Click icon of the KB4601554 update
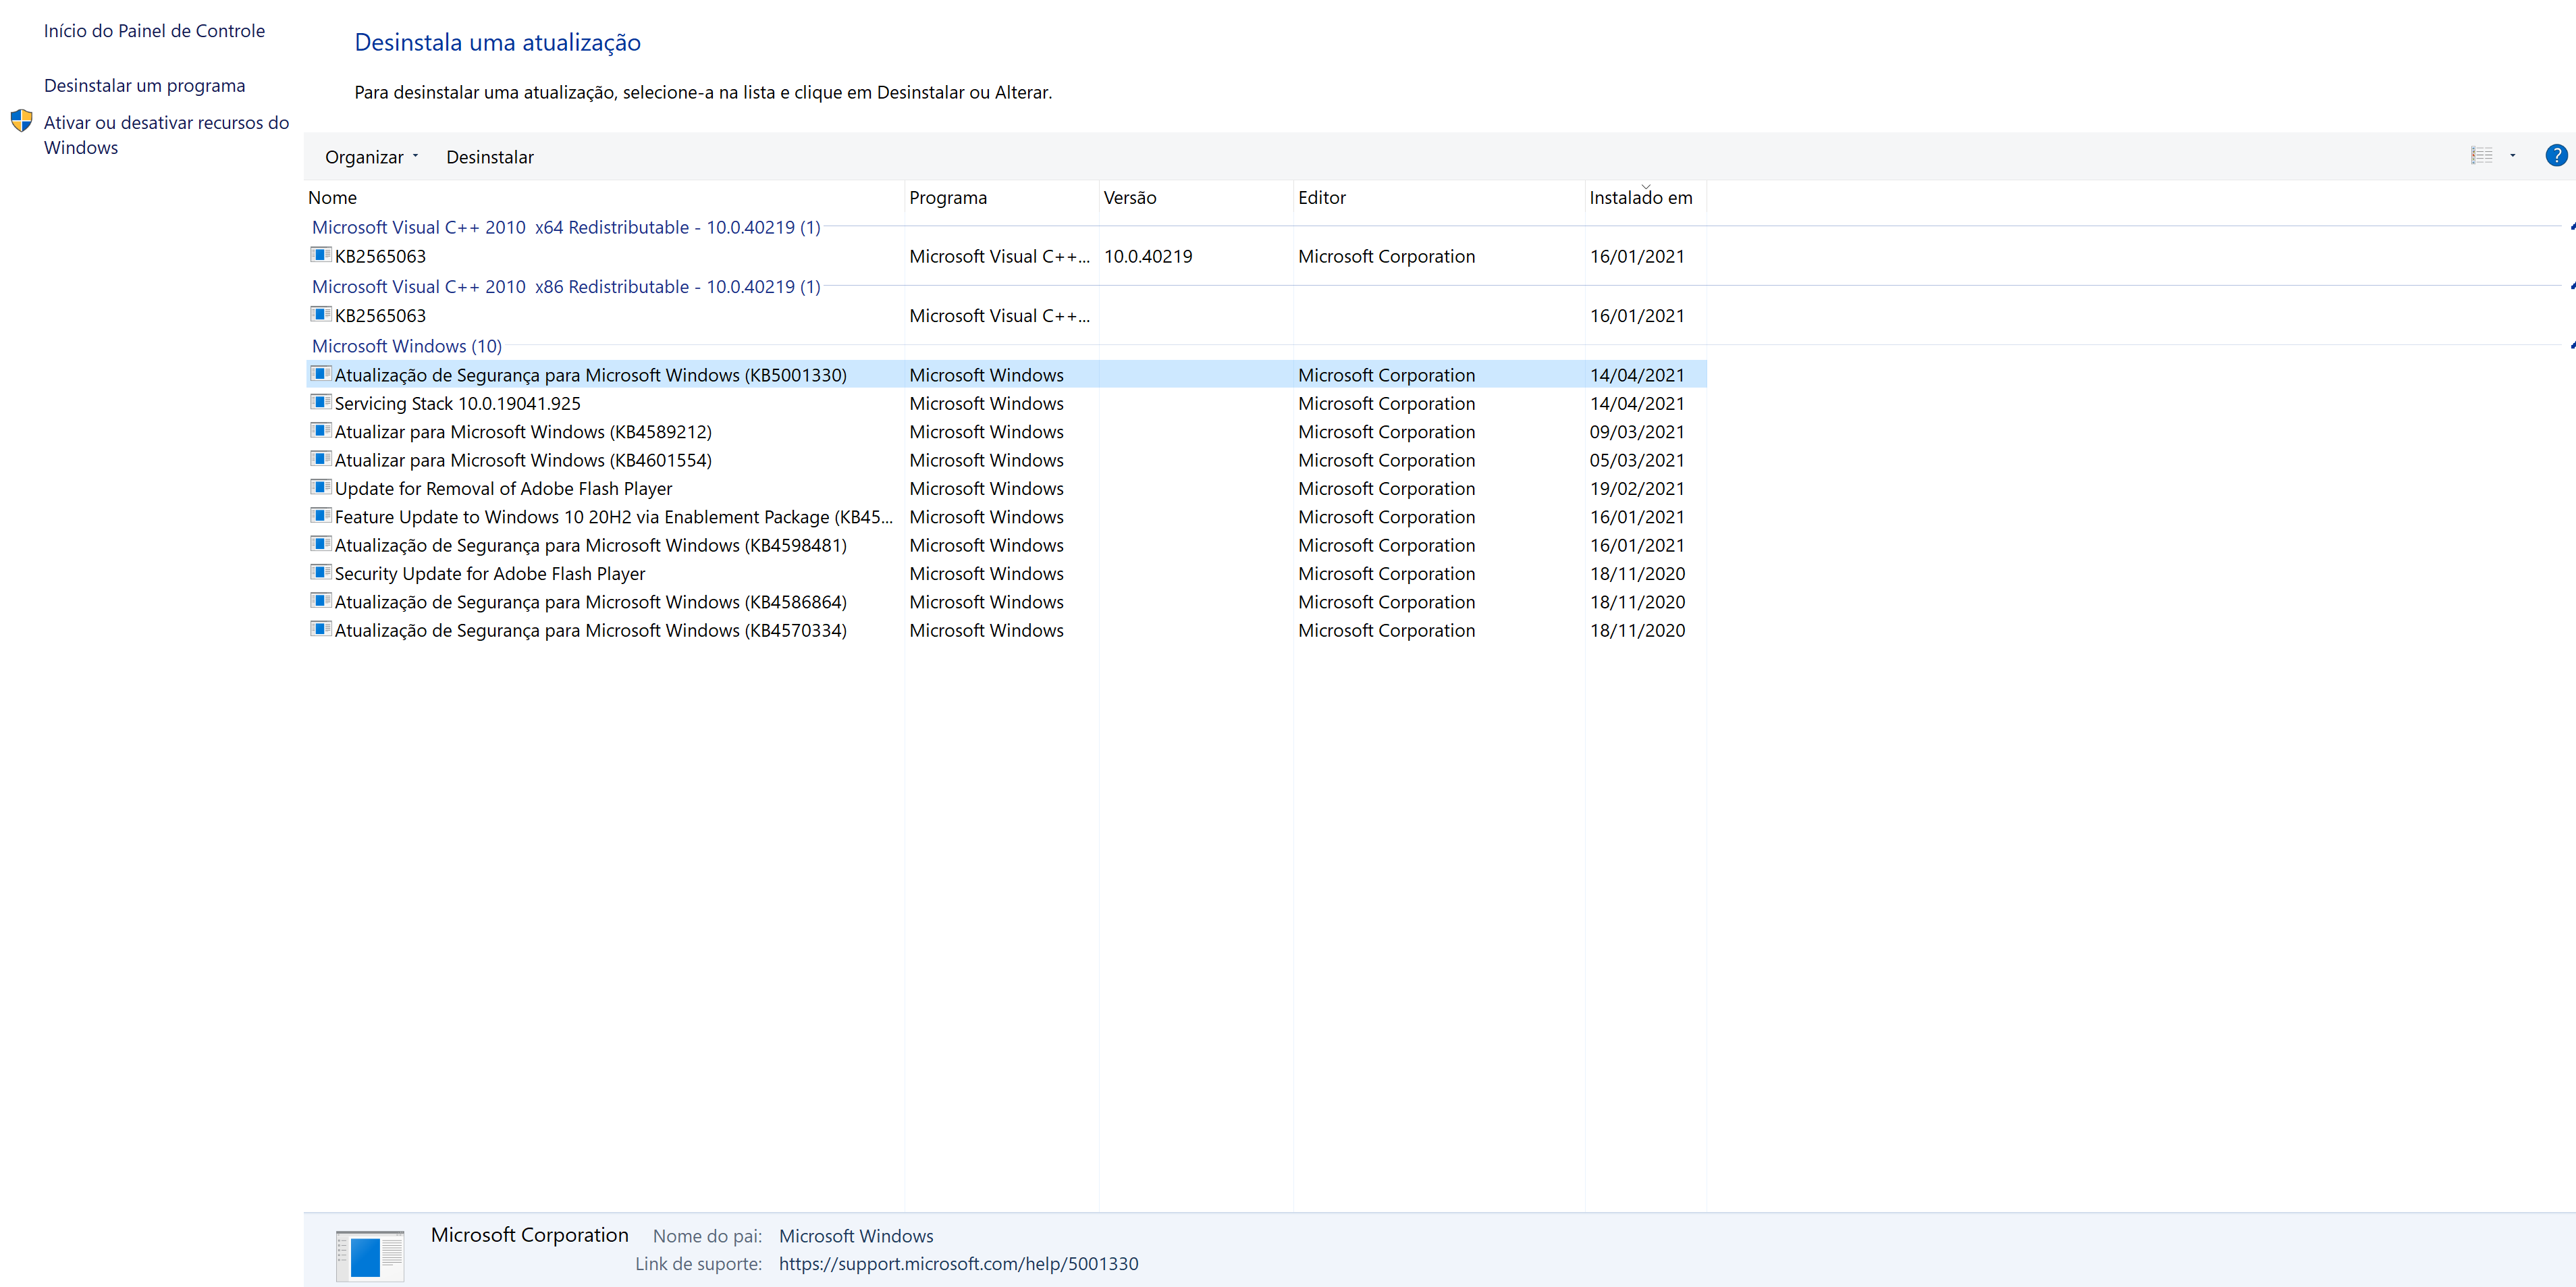2576x1287 pixels. pos(320,459)
